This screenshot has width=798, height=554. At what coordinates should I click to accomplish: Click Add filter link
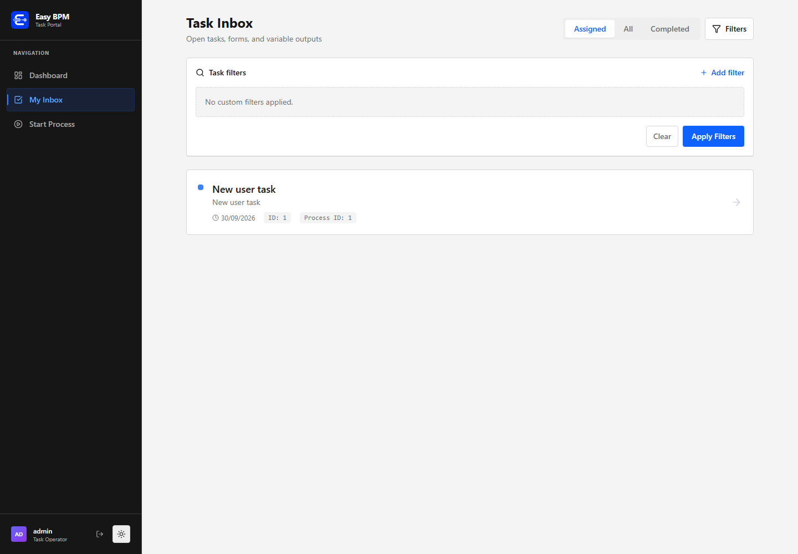(722, 73)
